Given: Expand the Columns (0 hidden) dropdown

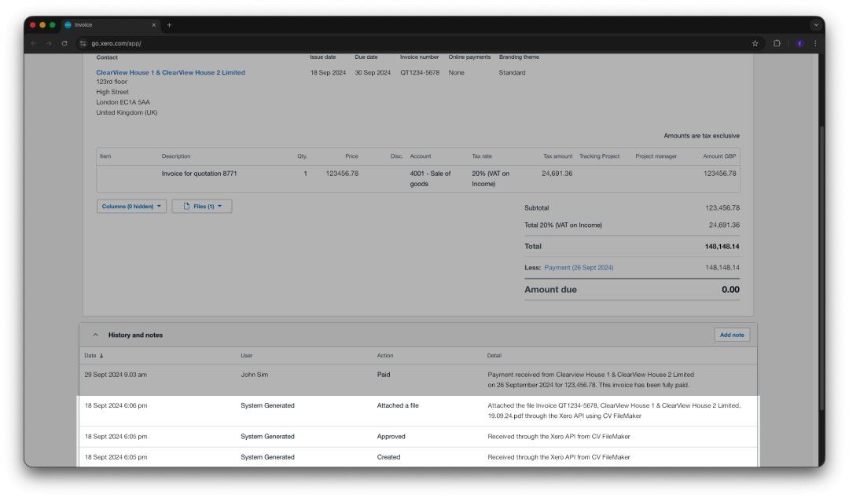Looking at the screenshot, I should point(131,207).
